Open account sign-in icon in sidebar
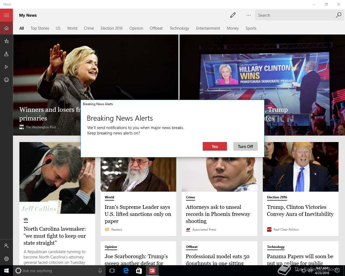 click(6, 246)
